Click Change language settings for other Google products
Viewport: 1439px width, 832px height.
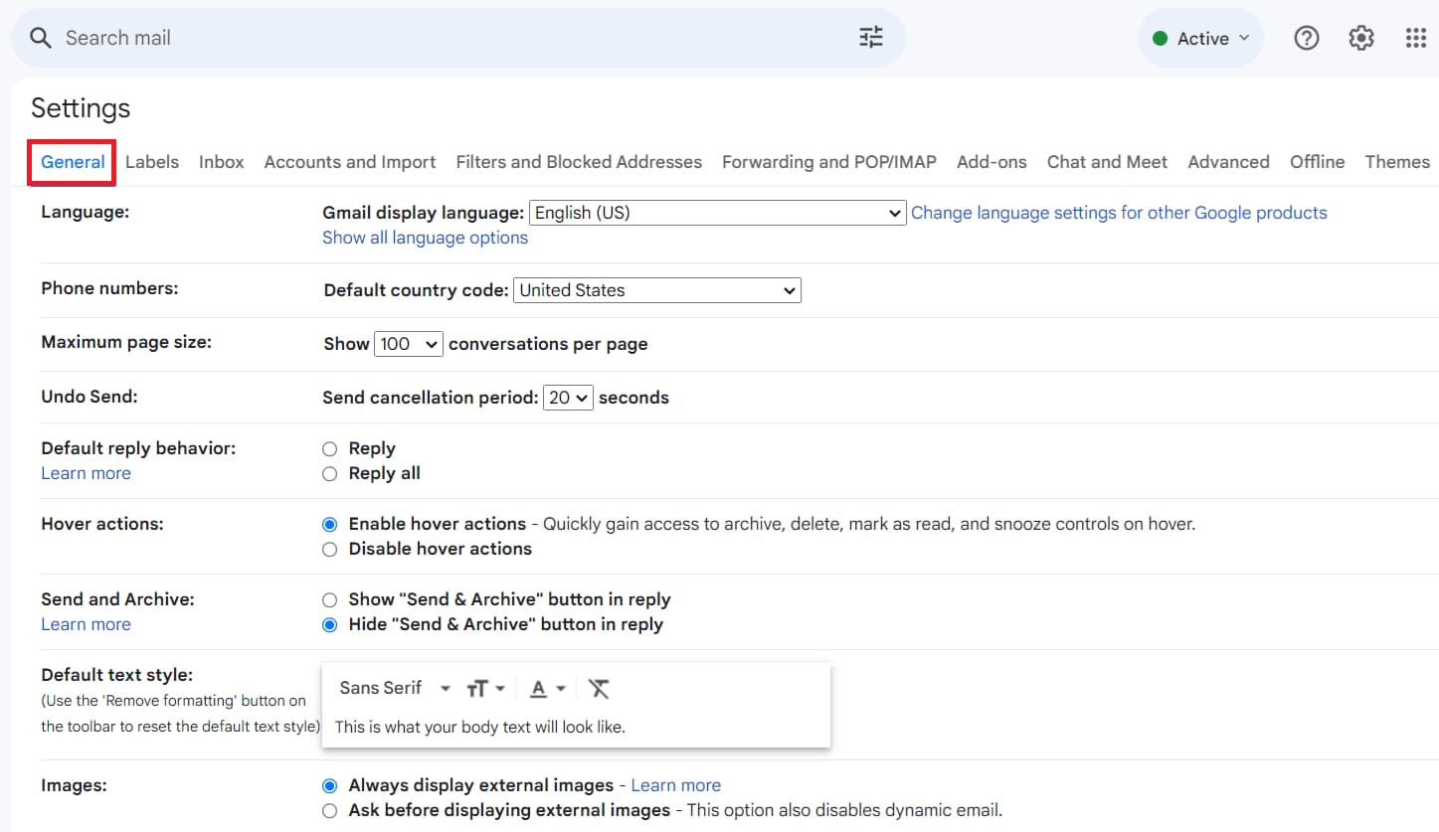point(1119,213)
